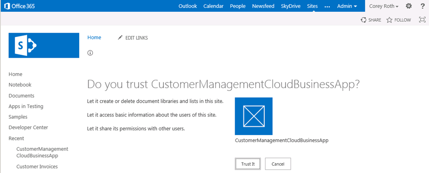Open the settings gear icon
This screenshot has height=173, width=429.
408,6
